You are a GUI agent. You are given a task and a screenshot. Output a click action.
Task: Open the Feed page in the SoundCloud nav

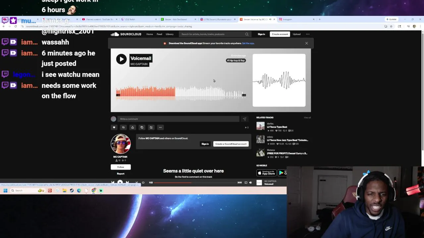click(x=159, y=34)
